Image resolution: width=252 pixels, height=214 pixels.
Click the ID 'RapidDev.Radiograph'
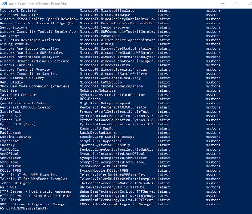pyautogui.click(x=100, y=132)
